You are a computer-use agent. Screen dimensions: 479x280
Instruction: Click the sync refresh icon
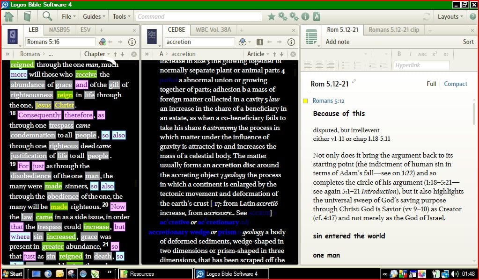(427, 16)
